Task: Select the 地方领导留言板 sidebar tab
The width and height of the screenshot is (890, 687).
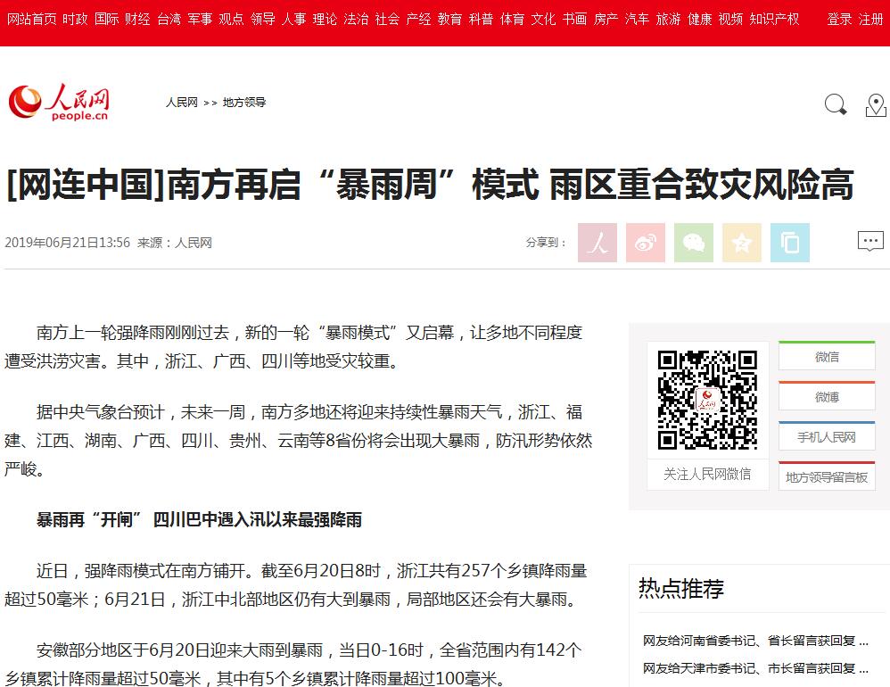Action: point(827,477)
